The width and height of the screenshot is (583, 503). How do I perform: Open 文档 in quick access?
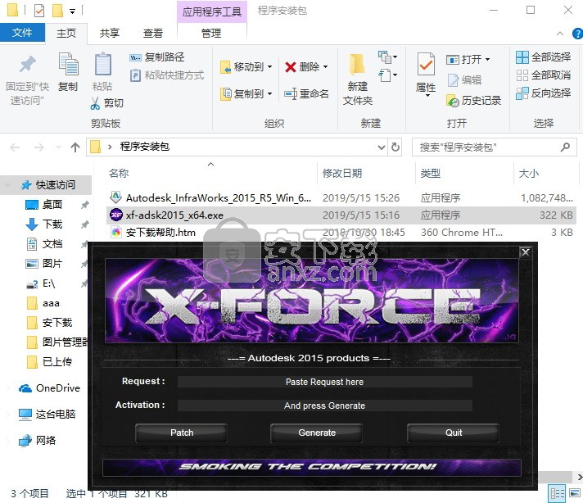pyautogui.click(x=52, y=243)
